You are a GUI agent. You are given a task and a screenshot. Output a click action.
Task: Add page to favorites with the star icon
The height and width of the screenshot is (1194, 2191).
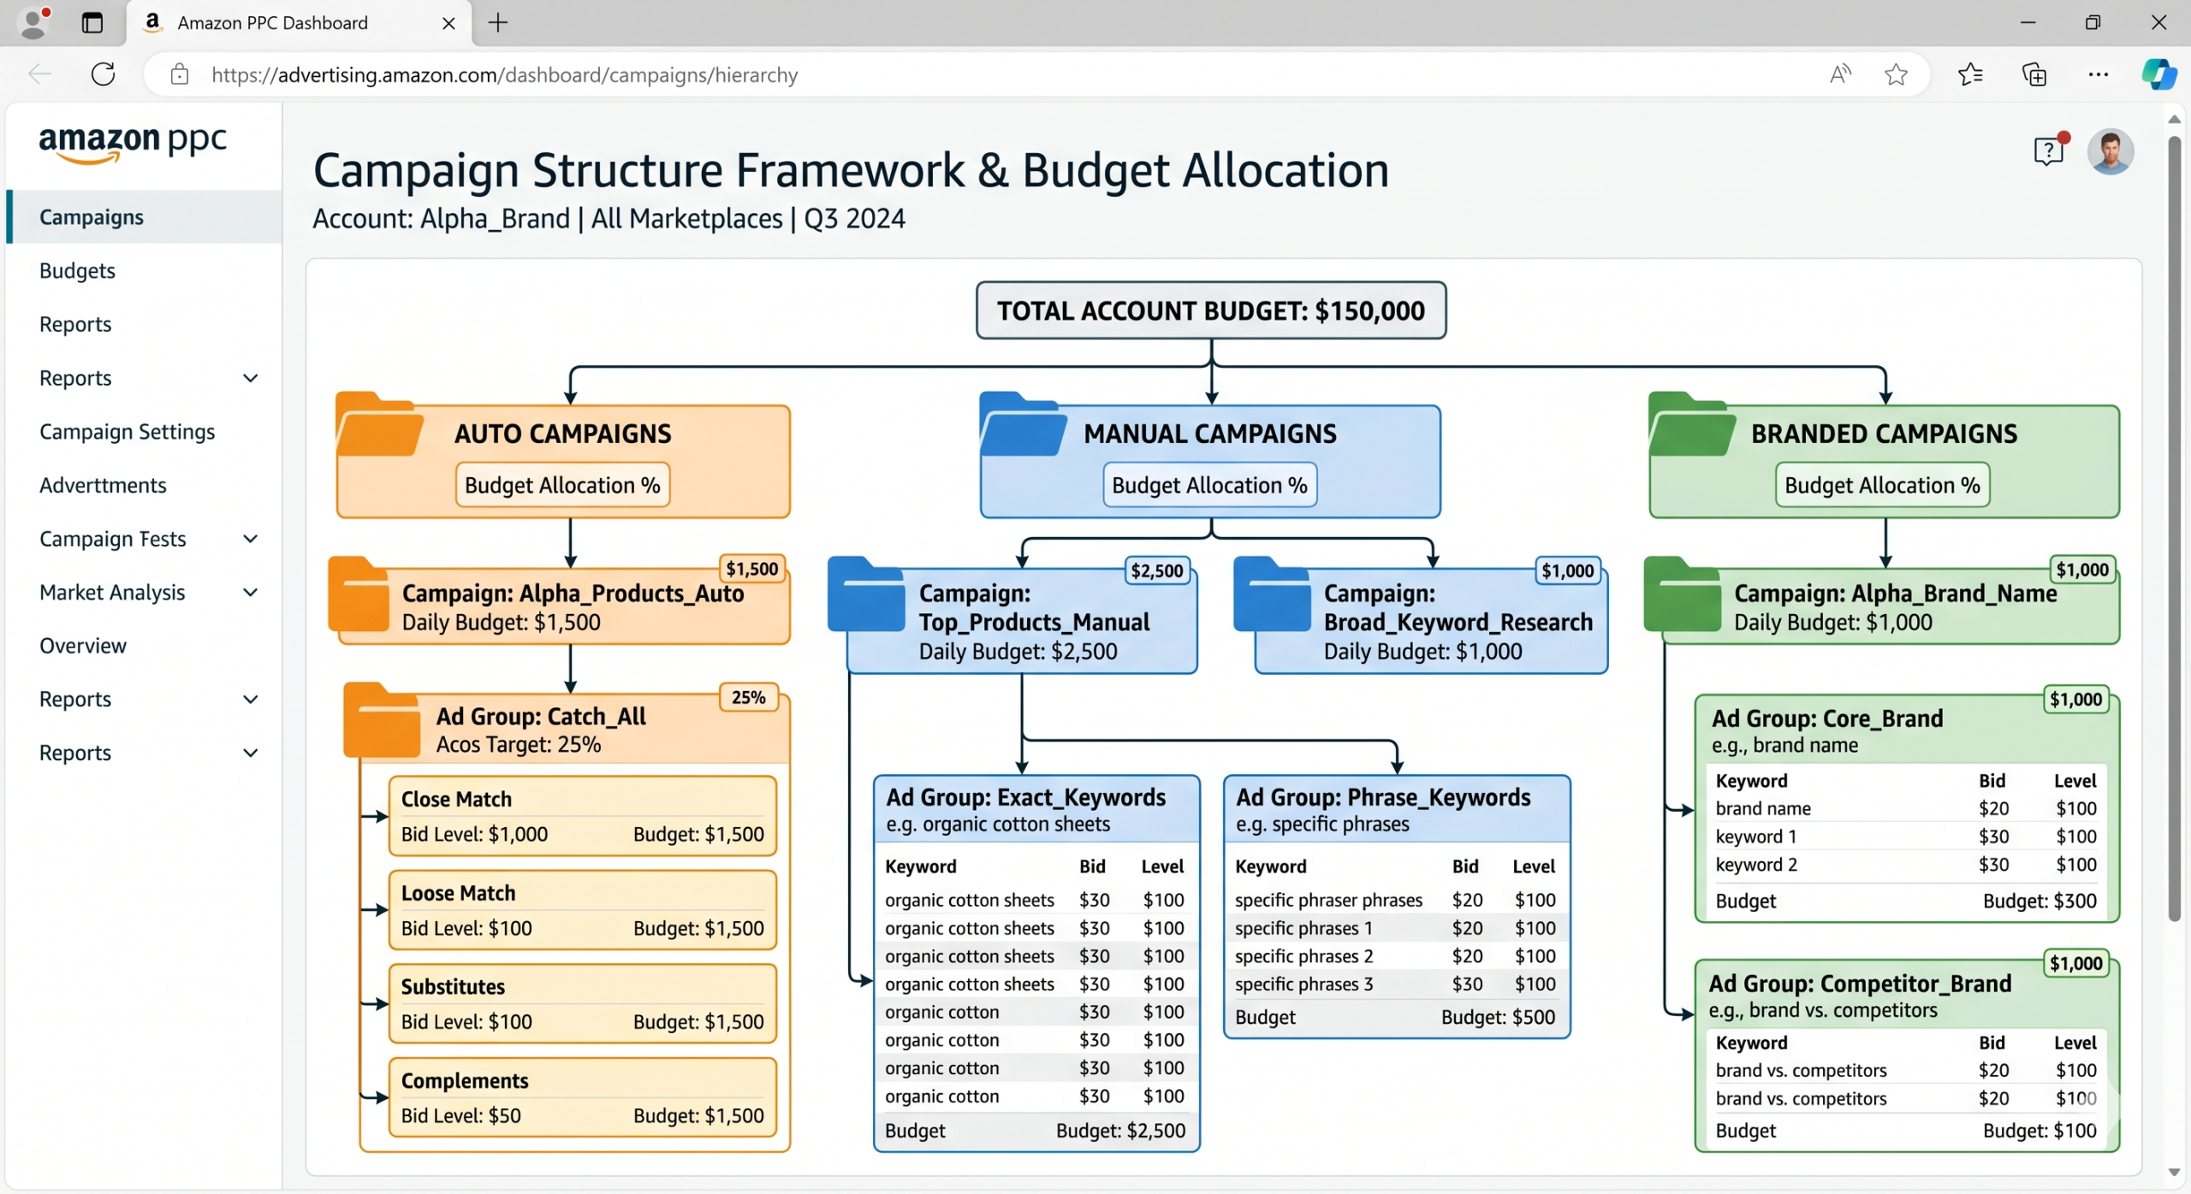(x=1895, y=74)
